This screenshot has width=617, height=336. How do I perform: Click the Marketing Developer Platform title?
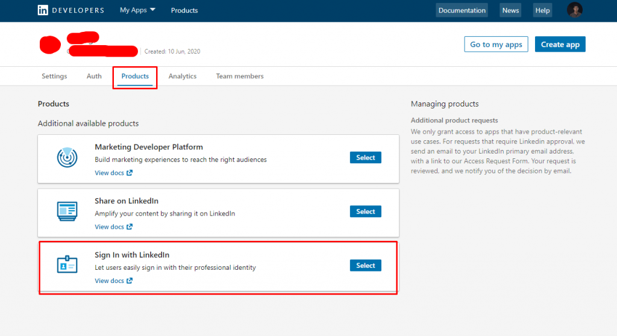[149, 147]
